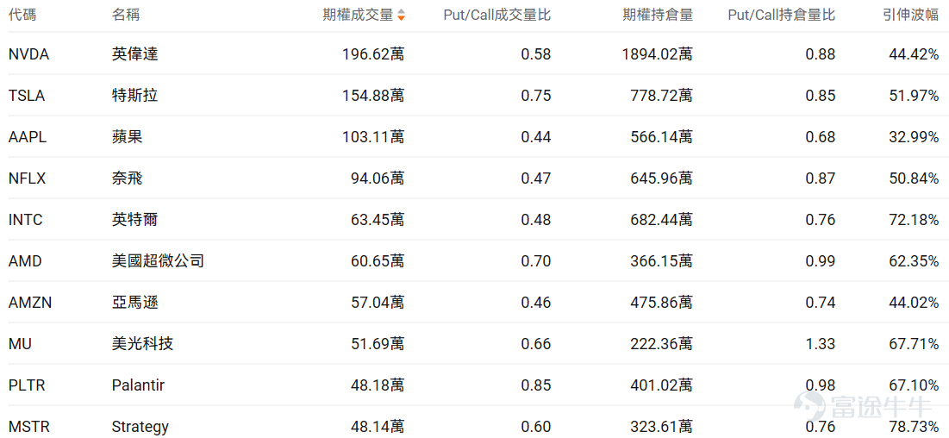The image size is (949, 438).
Task: Click MSTR implied volatility 78.73%
Action: point(914,427)
